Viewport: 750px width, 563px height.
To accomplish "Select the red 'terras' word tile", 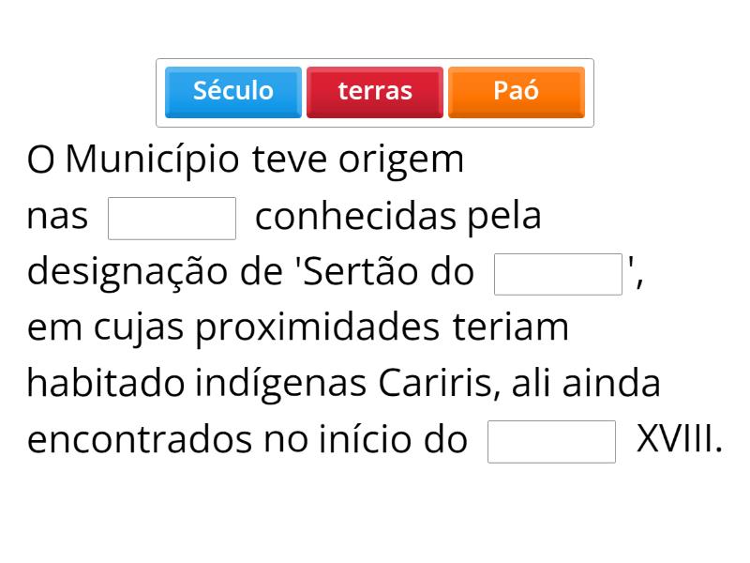I will 375,91.
